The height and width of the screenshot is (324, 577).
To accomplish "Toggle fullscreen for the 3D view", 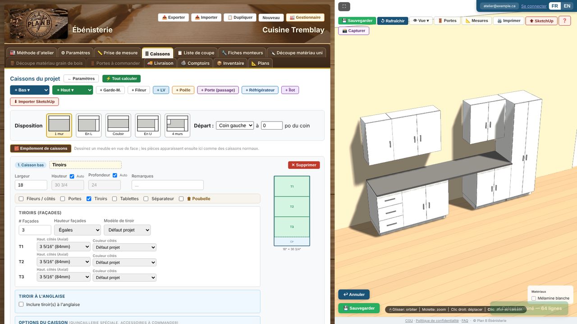I will coord(344,7).
